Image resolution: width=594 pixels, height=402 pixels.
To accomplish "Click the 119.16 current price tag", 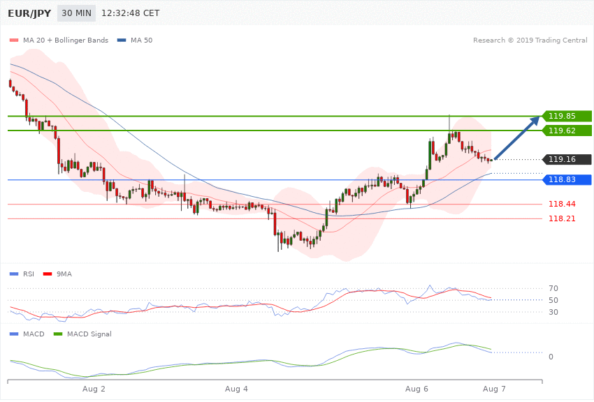I will pos(567,160).
